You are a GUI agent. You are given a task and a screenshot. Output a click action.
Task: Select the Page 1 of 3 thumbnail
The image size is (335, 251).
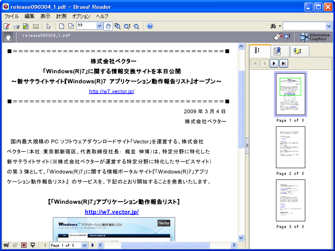click(x=291, y=94)
